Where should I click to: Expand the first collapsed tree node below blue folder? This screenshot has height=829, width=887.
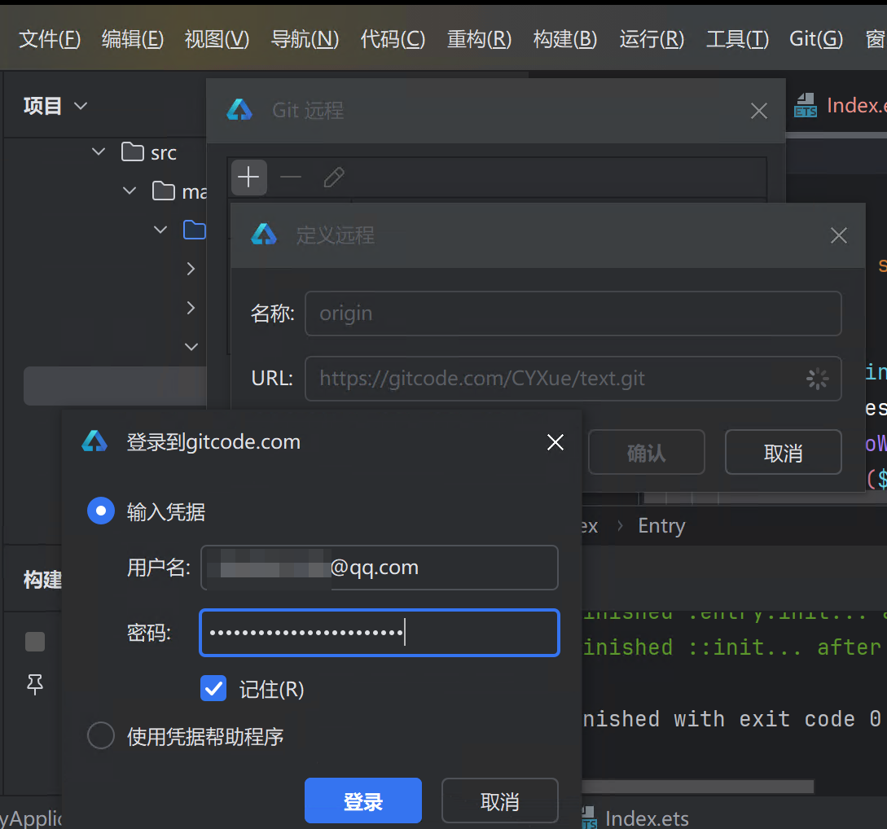coord(191,269)
